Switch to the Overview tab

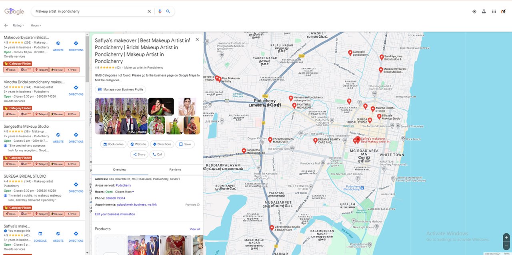tap(120, 170)
